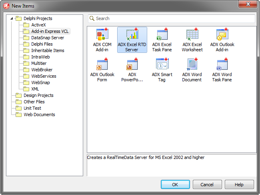Click the magnifier icon in search box

pos(92,18)
